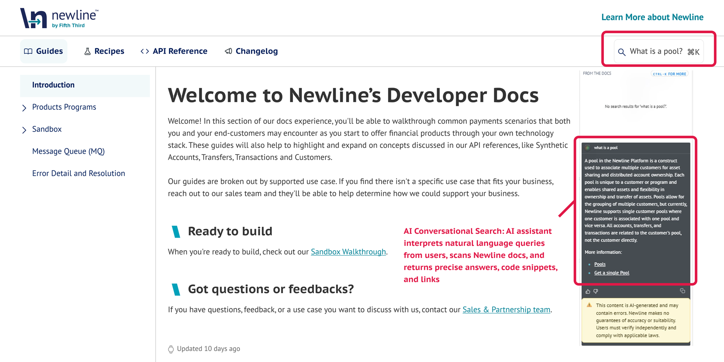Give thumbs down on AI answer
The width and height of the screenshot is (724, 362).
(596, 291)
